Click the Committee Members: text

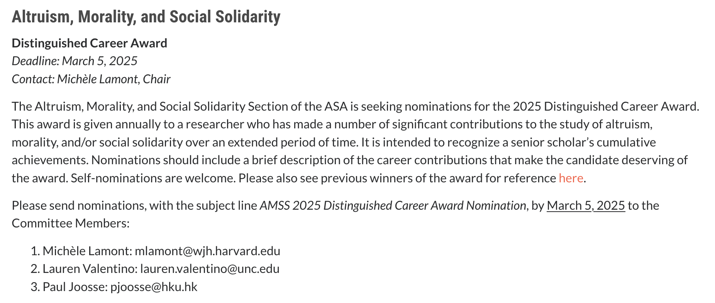coord(71,223)
